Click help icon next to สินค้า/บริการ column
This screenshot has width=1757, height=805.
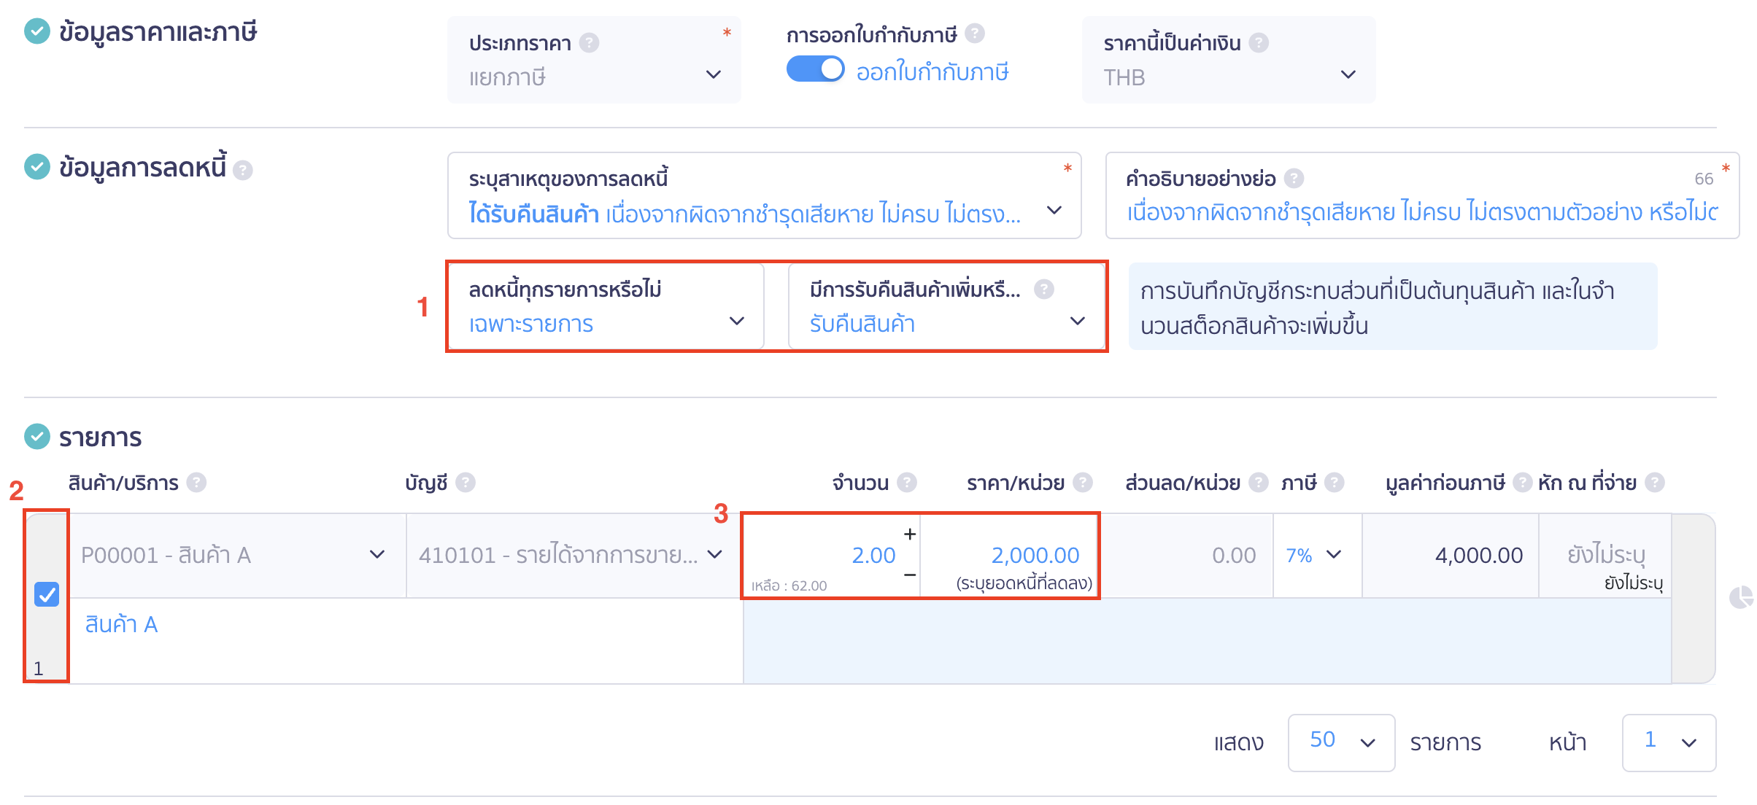[196, 482]
